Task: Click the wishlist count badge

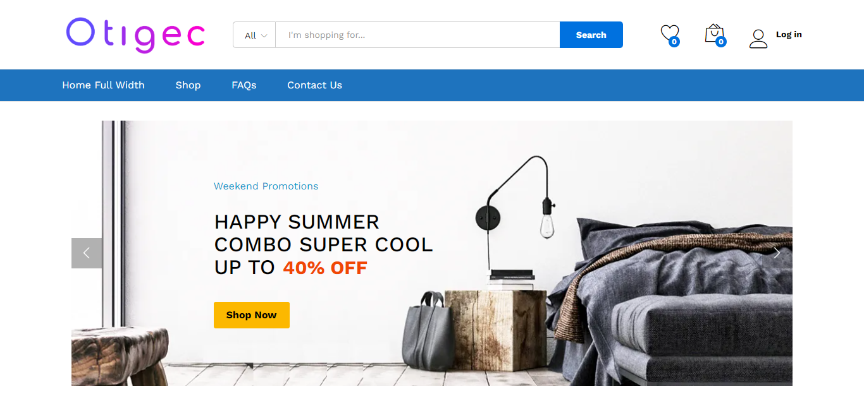Action: [x=674, y=42]
